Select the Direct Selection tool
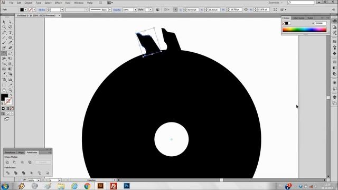338x190 pixels. (x=10, y=22)
